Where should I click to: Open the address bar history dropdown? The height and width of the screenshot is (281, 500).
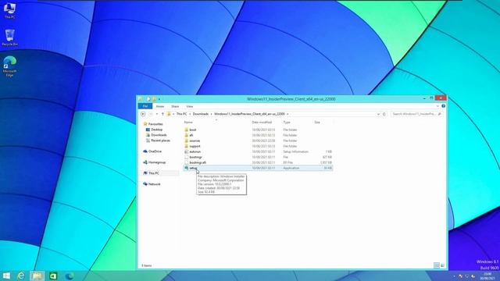(378, 114)
